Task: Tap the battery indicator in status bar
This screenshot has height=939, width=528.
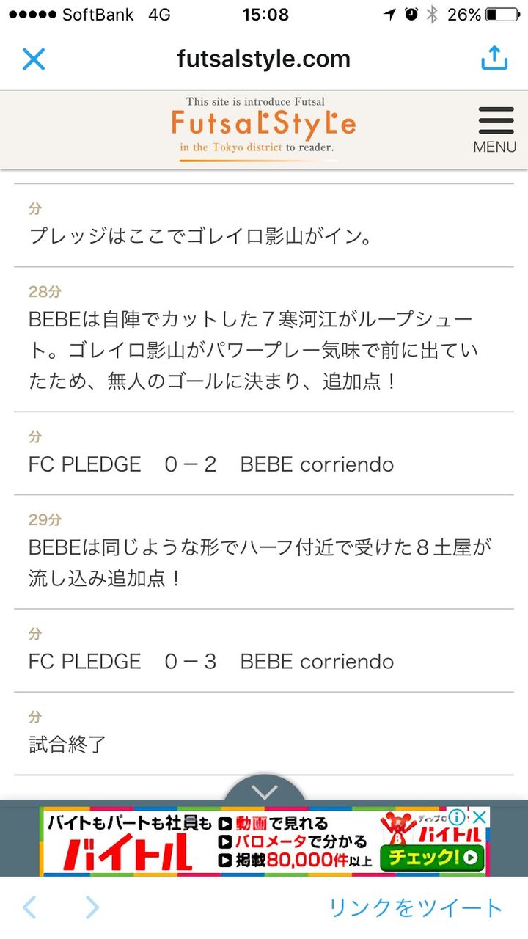Action: [502, 15]
